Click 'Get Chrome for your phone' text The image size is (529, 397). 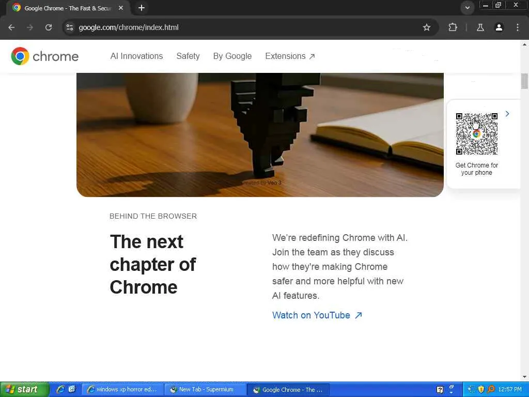point(476,169)
